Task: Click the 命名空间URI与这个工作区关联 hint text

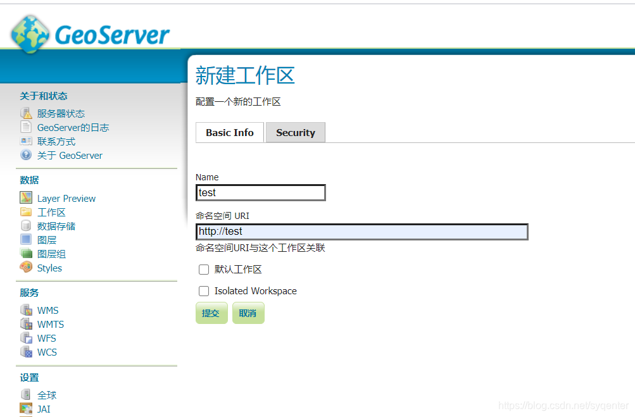Action: coord(260,248)
